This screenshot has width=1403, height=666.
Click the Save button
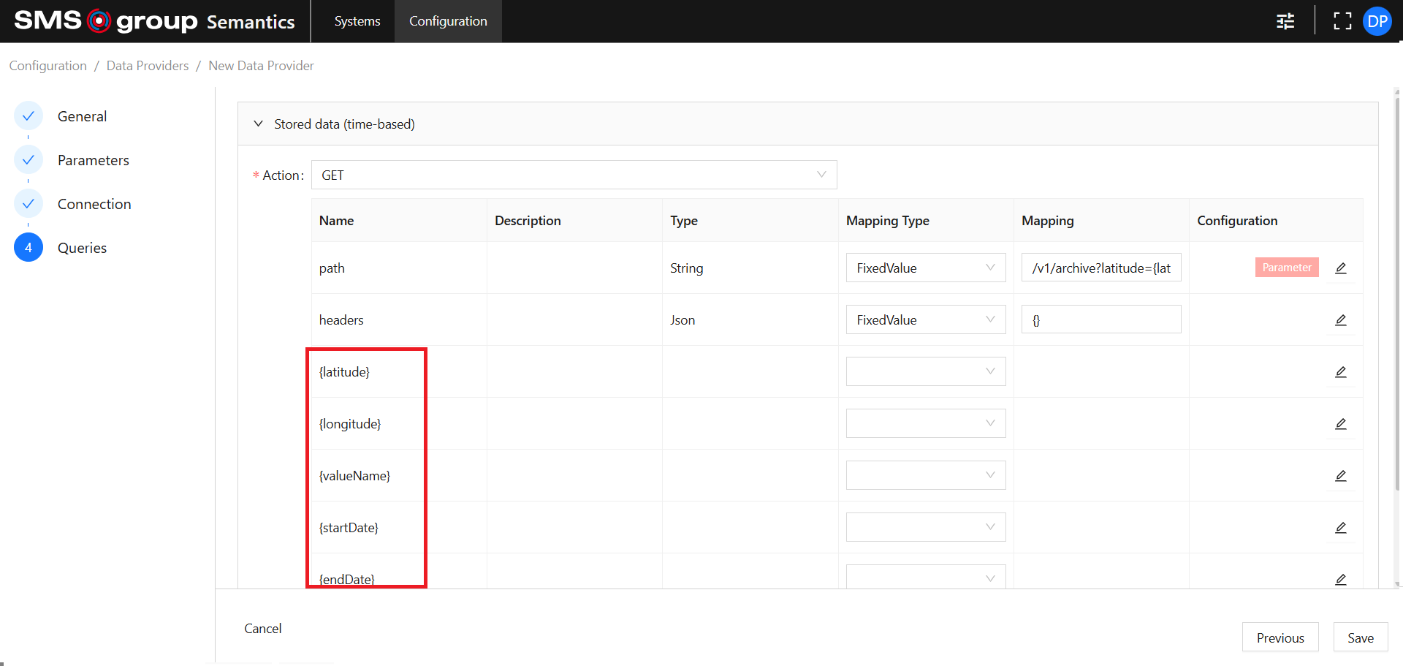point(1361,637)
